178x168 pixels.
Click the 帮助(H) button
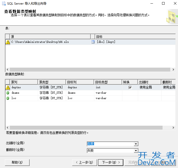[x=17, y=162]
